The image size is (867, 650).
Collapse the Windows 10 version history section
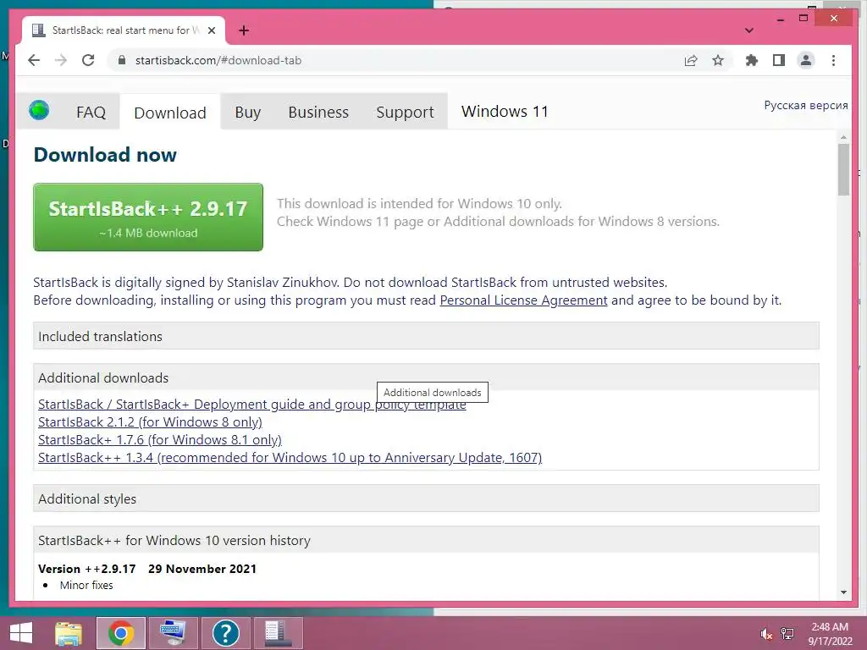[426, 540]
